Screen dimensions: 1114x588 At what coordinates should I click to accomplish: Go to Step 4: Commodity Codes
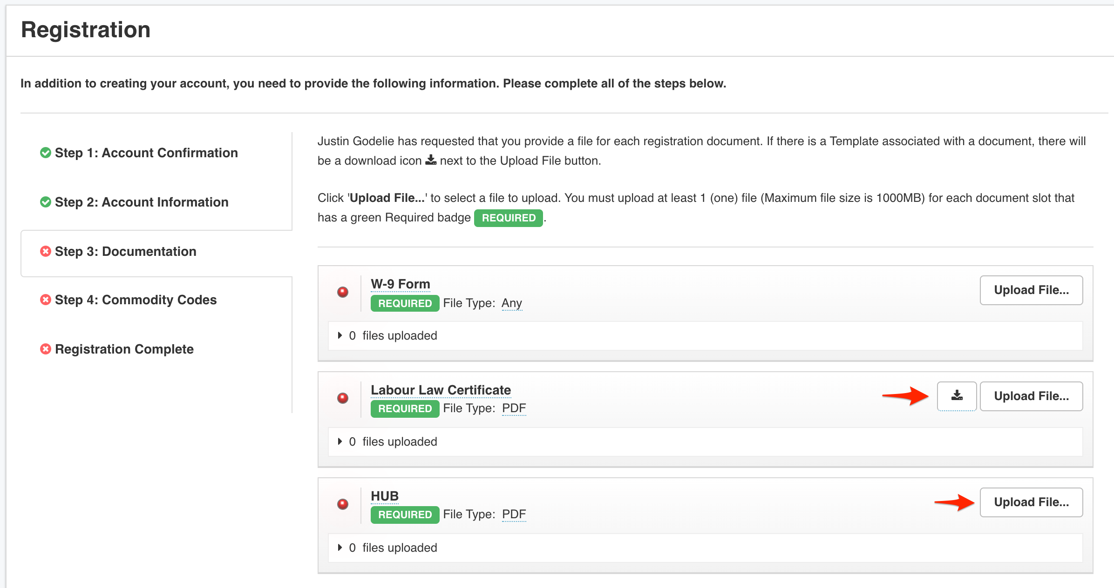pos(136,300)
